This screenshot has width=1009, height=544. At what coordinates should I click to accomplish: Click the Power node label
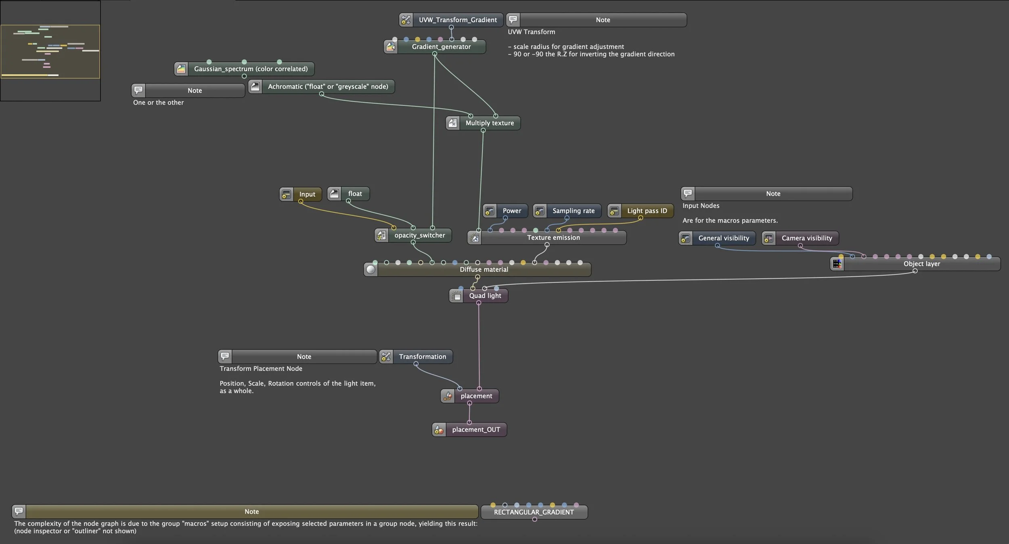coord(512,211)
